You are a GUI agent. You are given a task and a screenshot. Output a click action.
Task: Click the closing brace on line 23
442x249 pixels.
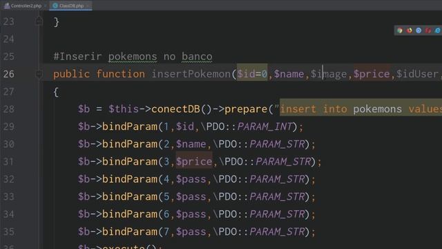click(56, 21)
